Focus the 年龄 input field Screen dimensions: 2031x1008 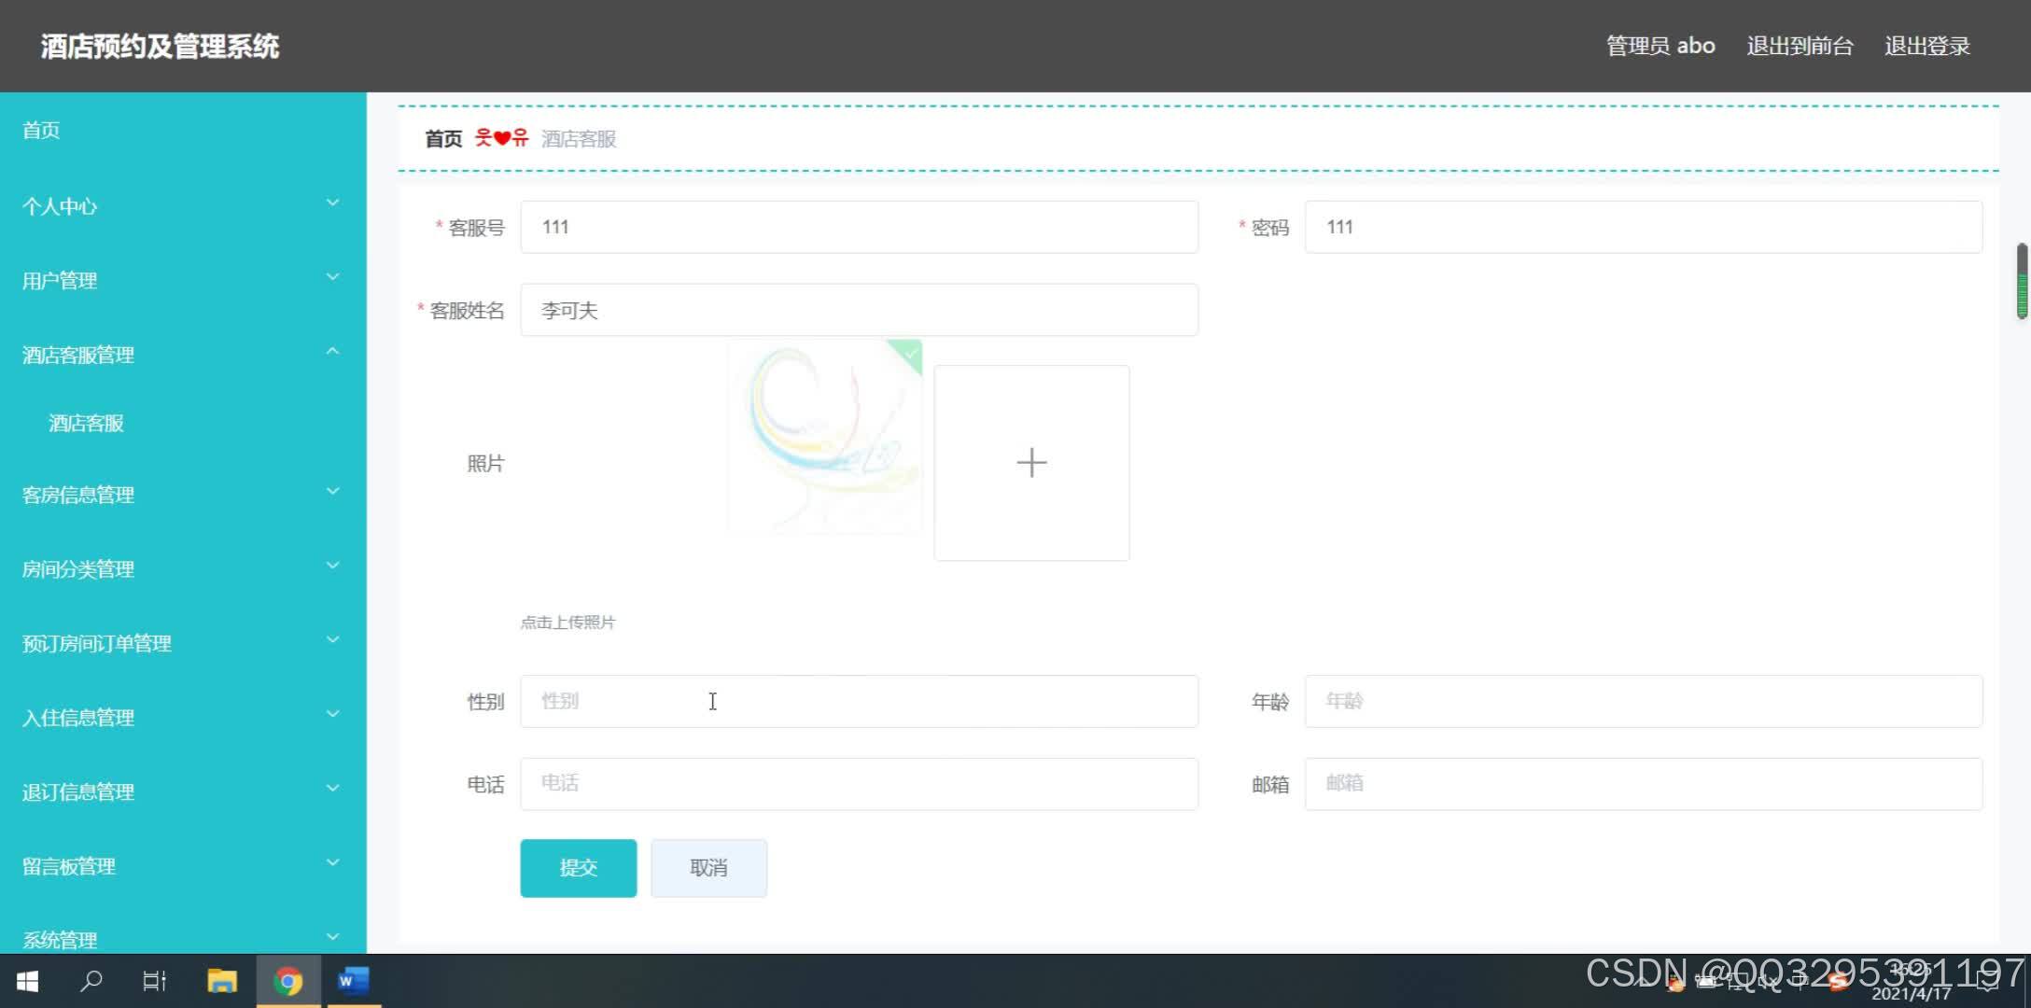tap(1643, 701)
